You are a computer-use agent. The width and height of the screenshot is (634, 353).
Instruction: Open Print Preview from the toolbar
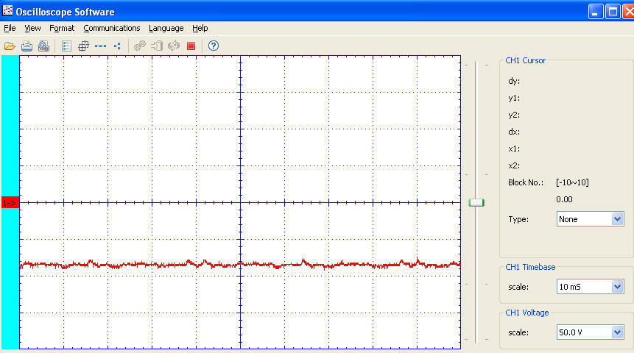pyautogui.click(x=43, y=46)
